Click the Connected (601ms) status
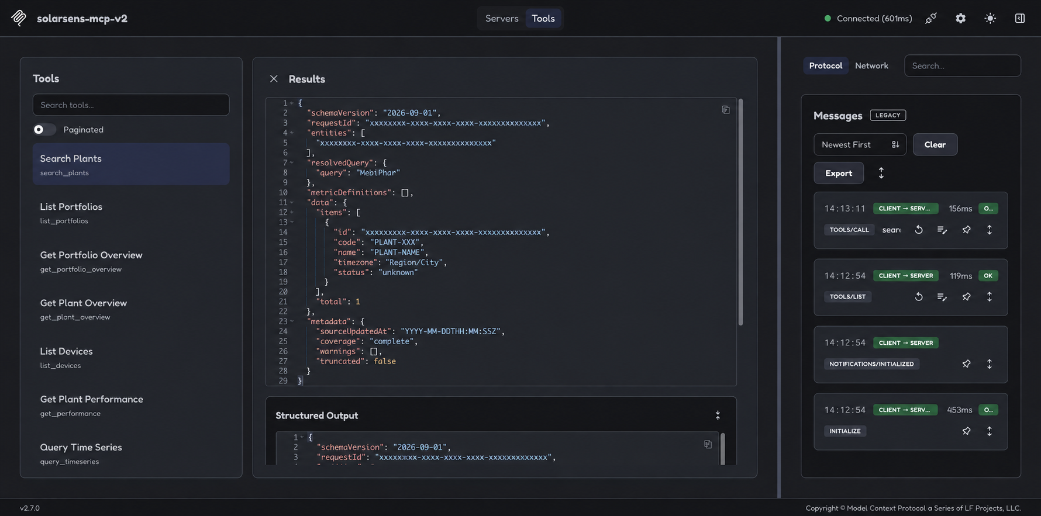 point(868,18)
